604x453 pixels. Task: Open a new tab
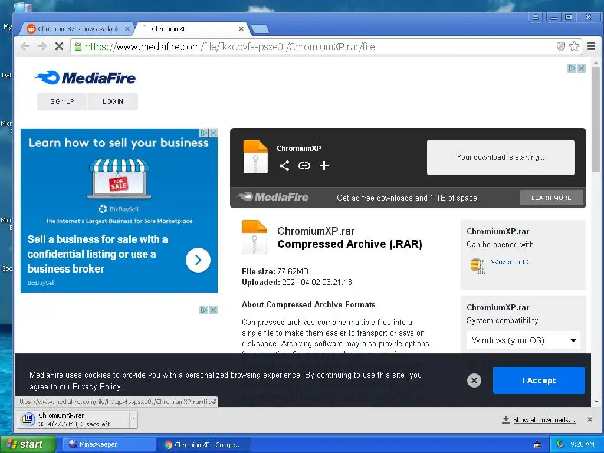pos(260,29)
